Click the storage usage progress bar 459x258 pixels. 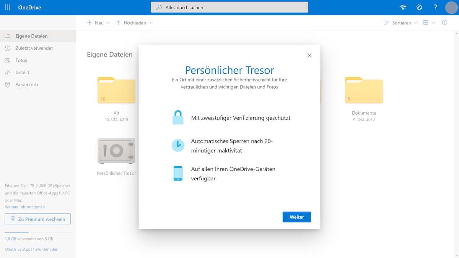click(37, 232)
